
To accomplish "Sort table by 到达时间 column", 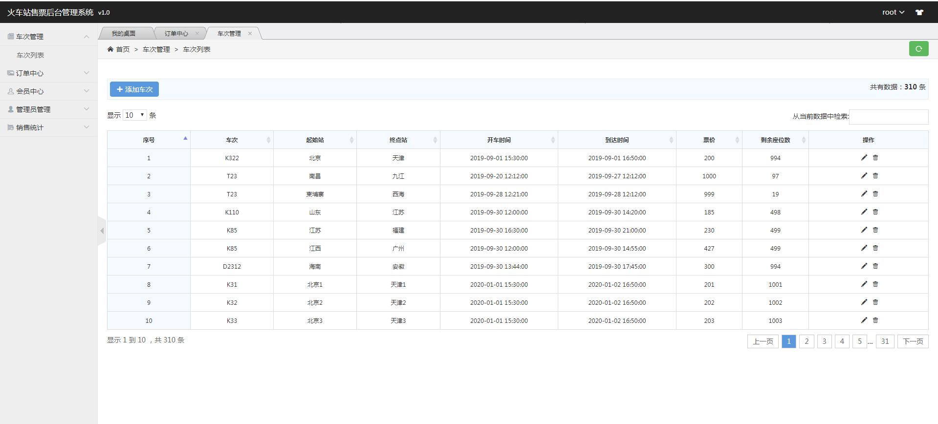I will pos(617,140).
